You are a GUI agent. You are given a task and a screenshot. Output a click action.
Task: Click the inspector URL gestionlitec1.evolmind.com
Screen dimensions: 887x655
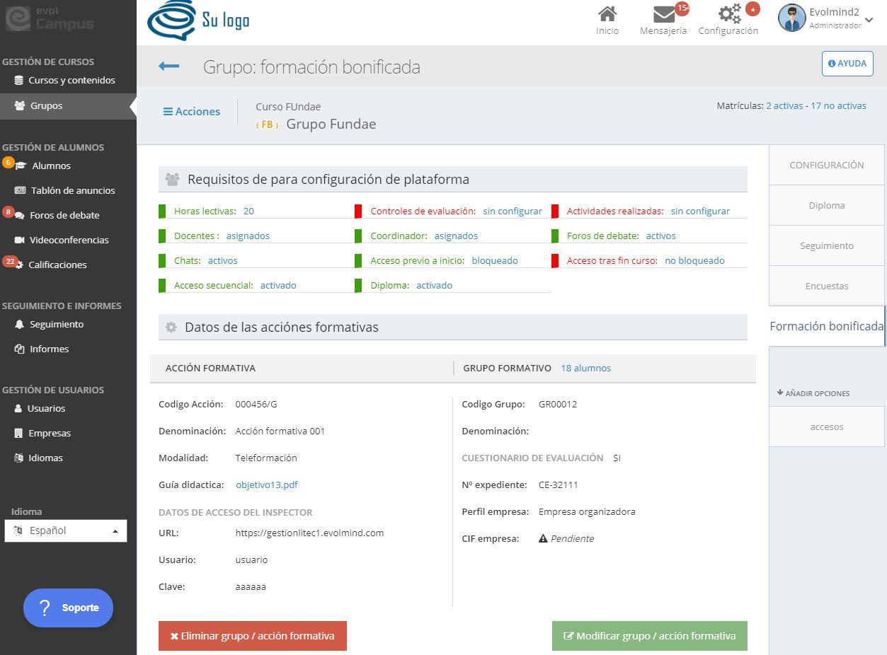tap(309, 533)
